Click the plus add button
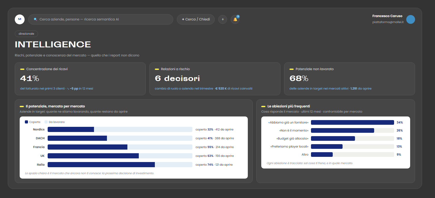This screenshot has height=198, width=435. pos(223,19)
